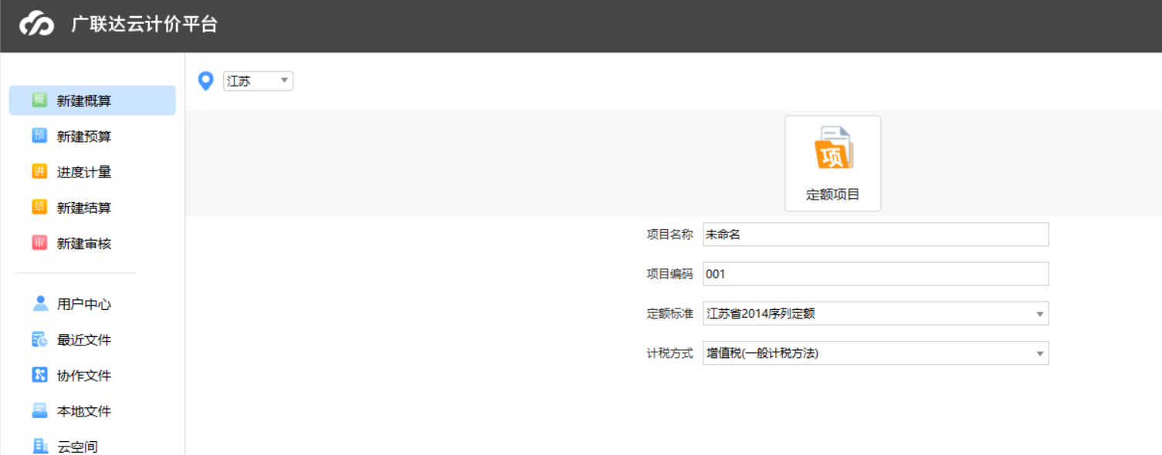Click the 项目名称 label

pyautogui.click(x=669, y=234)
